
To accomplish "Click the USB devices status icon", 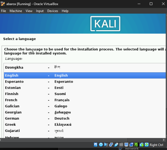I will pos(116,145).
